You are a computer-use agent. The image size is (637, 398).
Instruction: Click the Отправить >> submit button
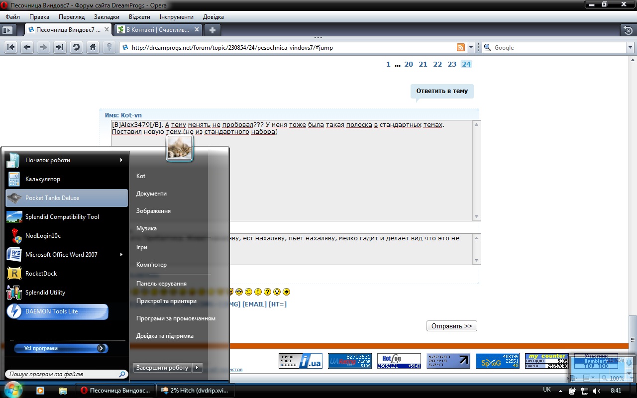pyautogui.click(x=452, y=326)
